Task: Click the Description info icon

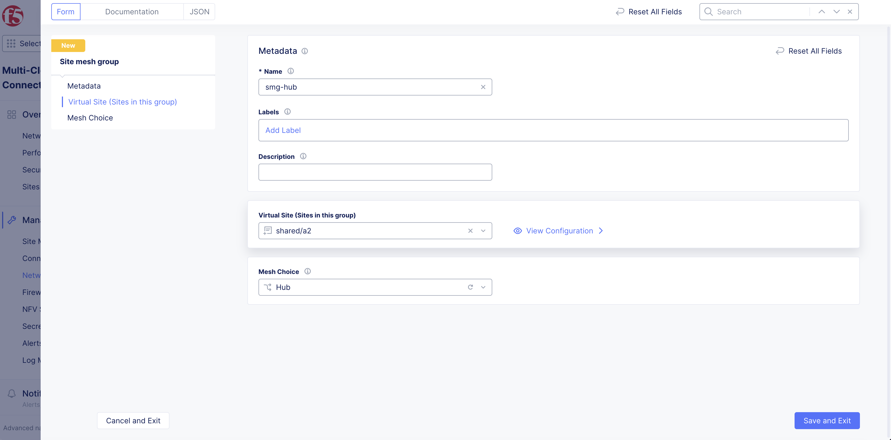Action: click(x=303, y=156)
